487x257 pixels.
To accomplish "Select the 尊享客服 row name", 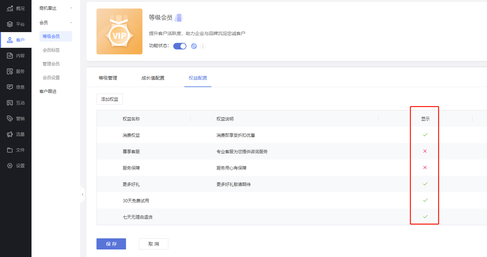I will [131, 152].
